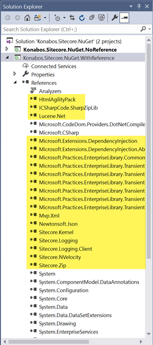Screen dimensions: 153x345
Task: Collapse the References node
Action: (15, 82)
